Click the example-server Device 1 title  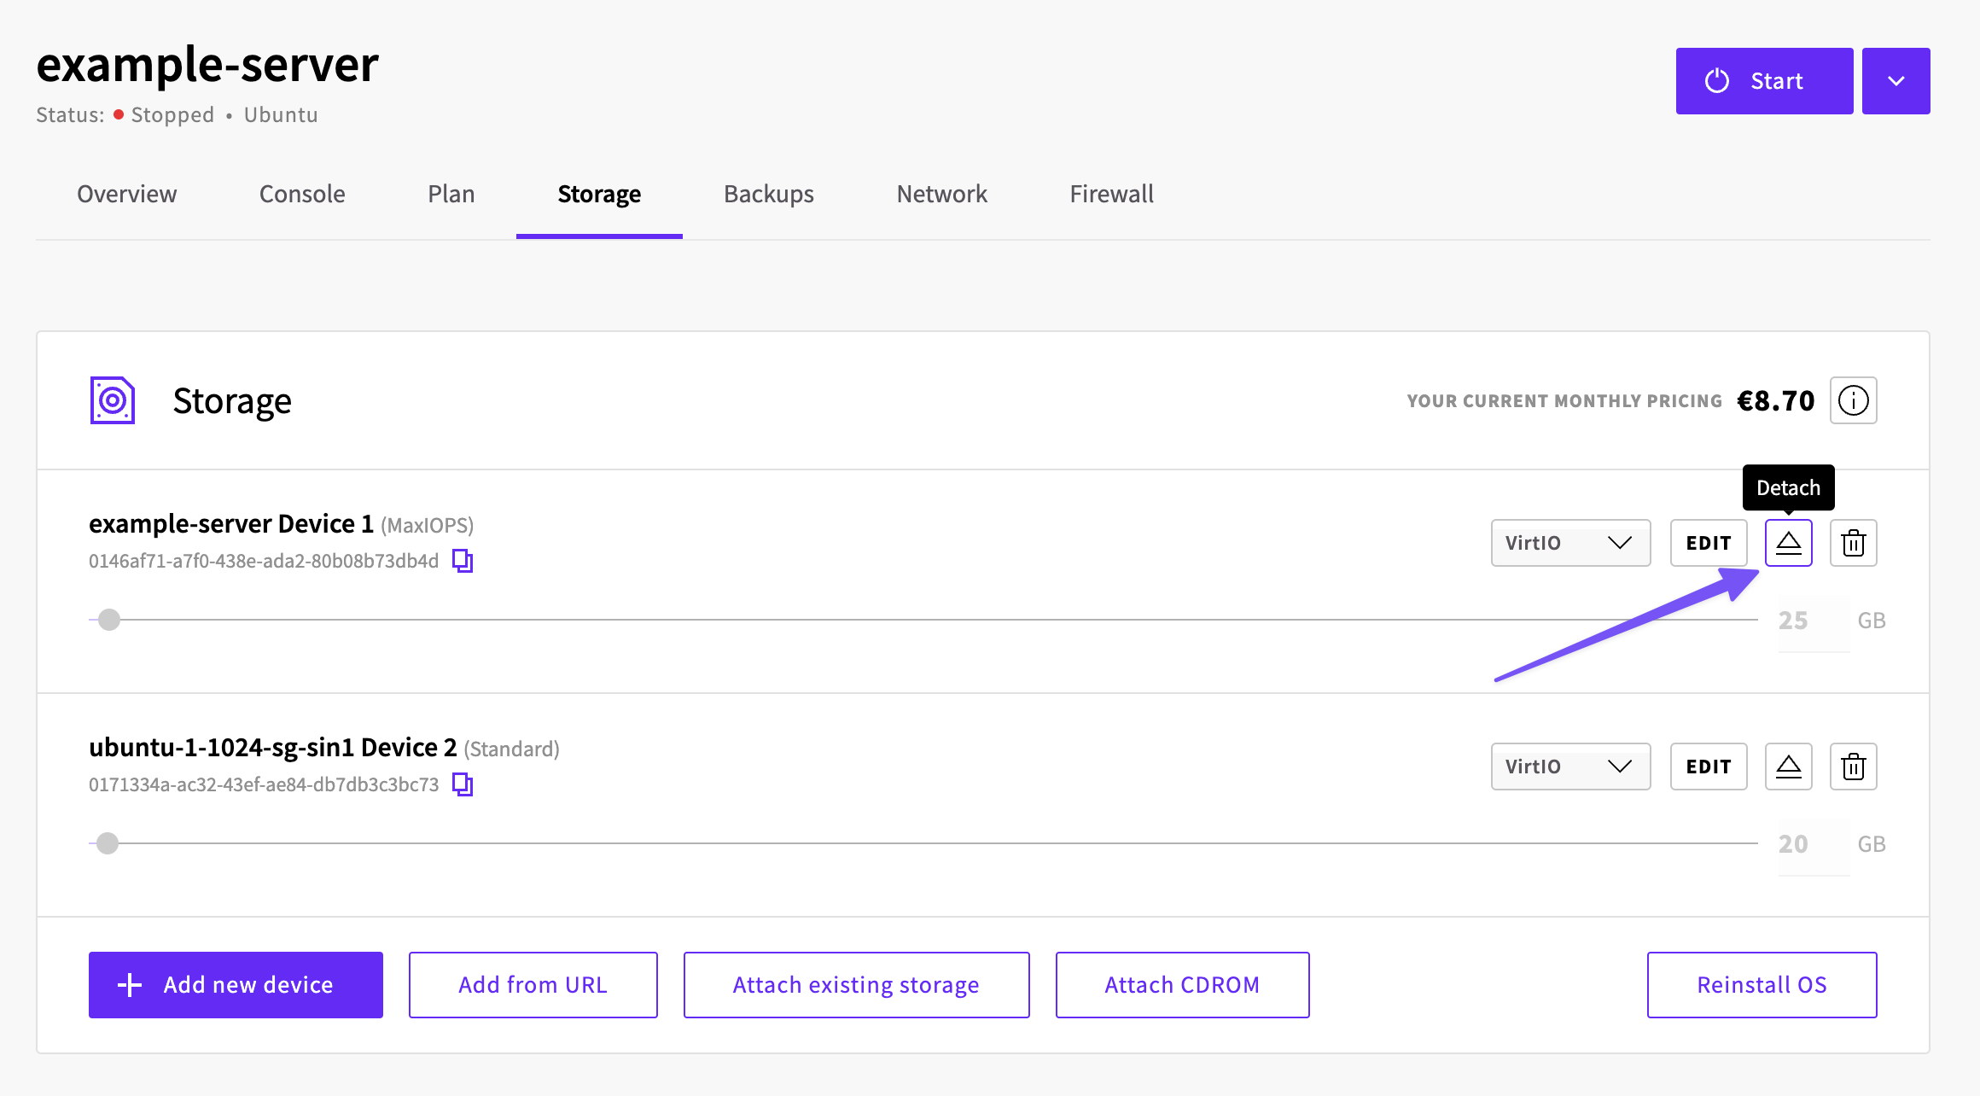pos(231,523)
